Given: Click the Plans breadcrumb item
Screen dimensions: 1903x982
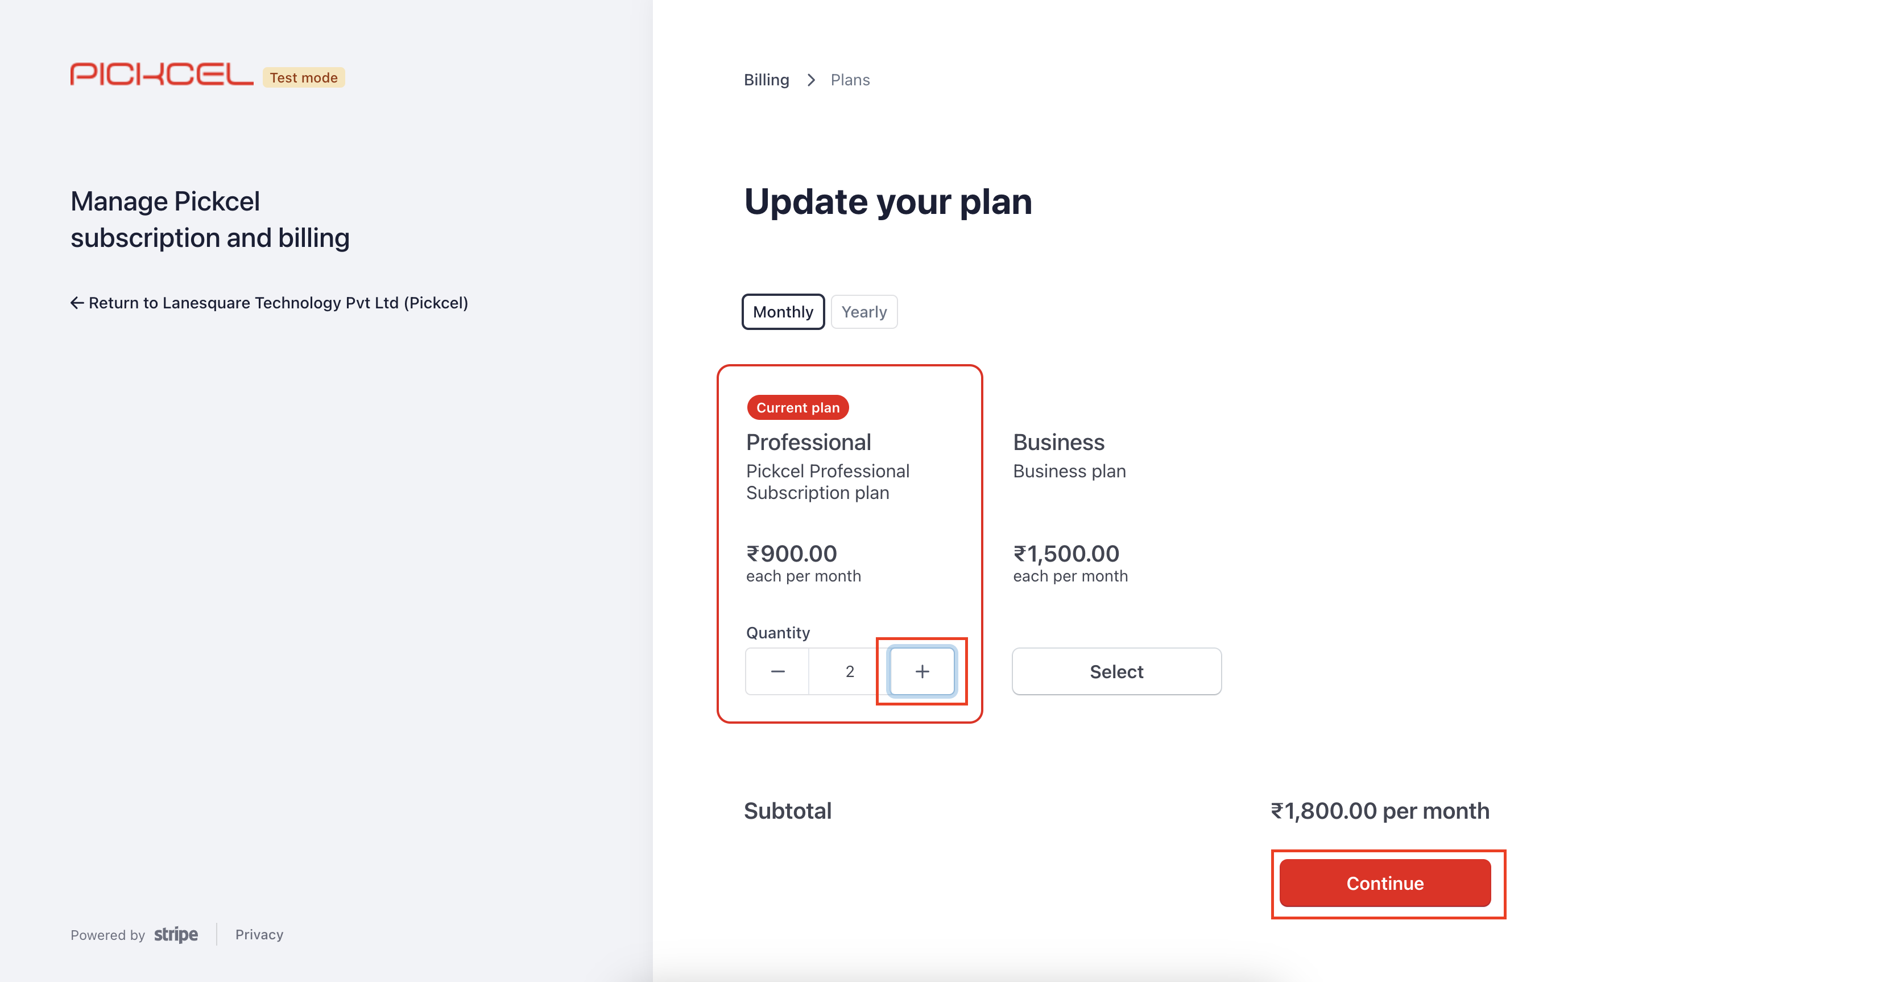Looking at the screenshot, I should pyautogui.click(x=850, y=80).
